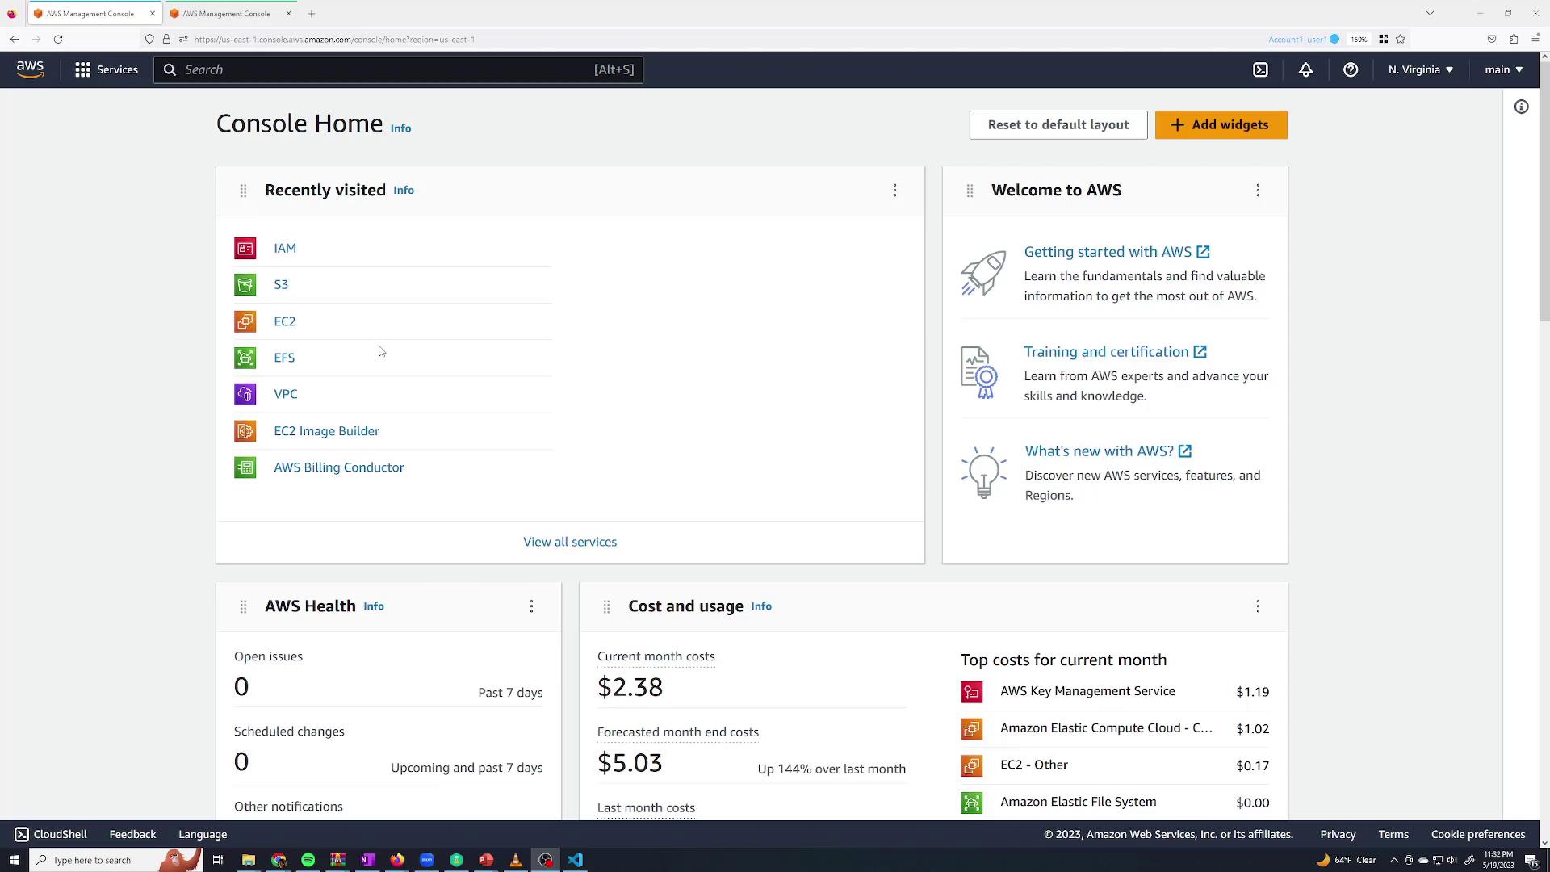Open notifications bell icon

click(1305, 70)
